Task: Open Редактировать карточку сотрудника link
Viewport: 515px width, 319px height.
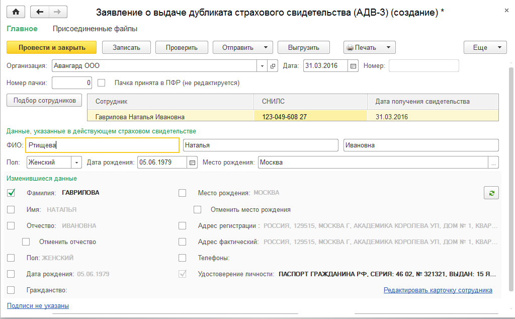Action: [438, 290]
